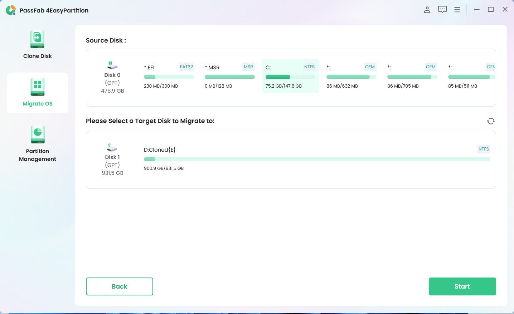Viewport: 514px width, 314px height.
Task: Click the Disk 1 USB drive icon
Action: pyautogui.click(x=112, y=147)
